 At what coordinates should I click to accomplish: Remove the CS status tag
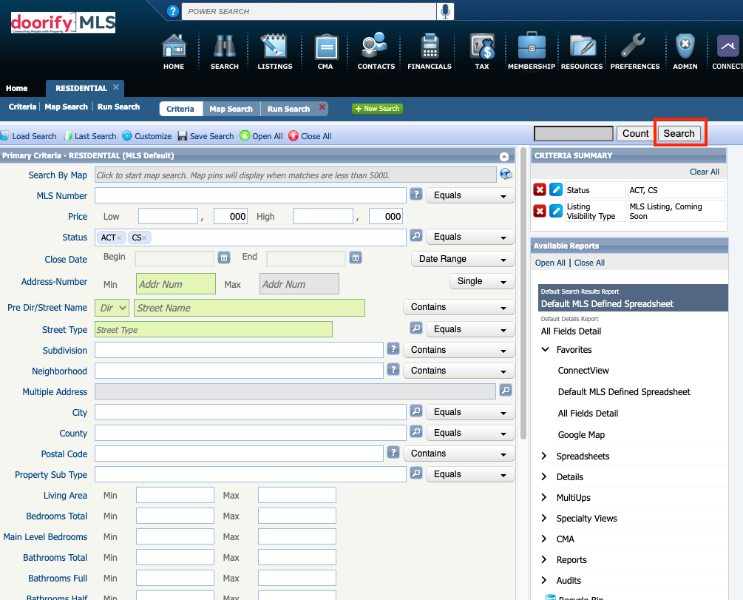click(x=144, y=237)
